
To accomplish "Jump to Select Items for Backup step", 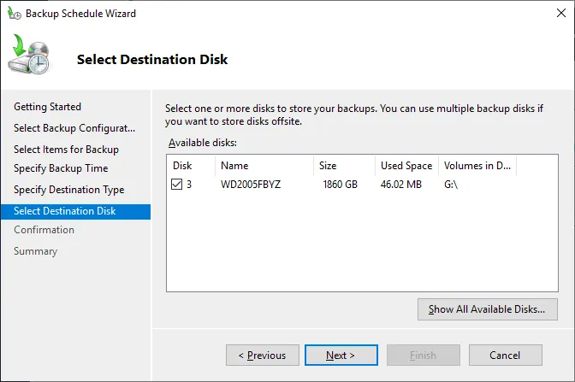I will click(x=66, y=150).
